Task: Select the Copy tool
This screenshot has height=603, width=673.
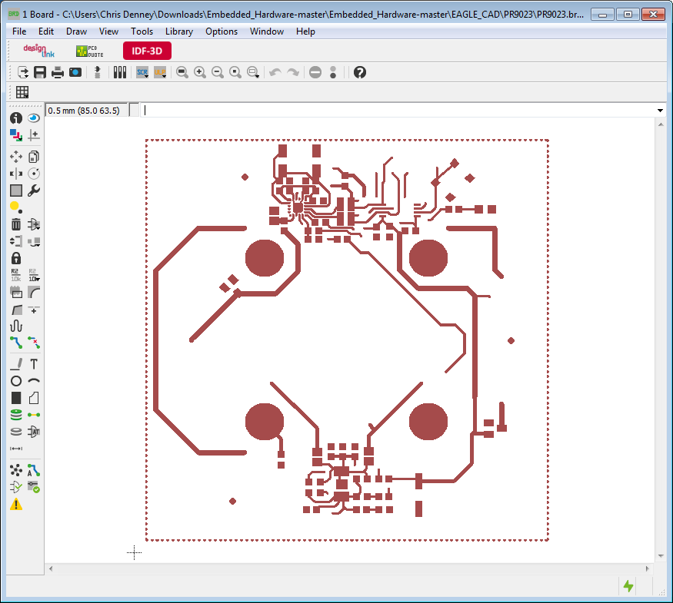Action: [34, 157]
